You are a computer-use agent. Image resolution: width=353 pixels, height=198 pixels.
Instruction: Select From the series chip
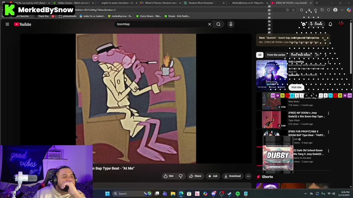pyautogui.click(x=276, y=55)
